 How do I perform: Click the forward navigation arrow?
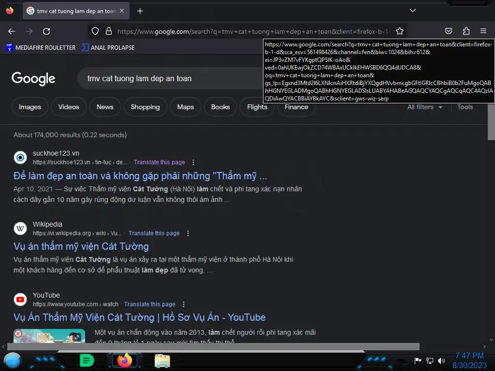coord(29,31)
